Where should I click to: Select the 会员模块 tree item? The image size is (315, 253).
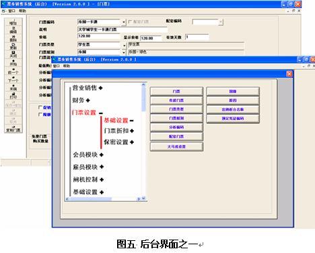coord(85,154)
